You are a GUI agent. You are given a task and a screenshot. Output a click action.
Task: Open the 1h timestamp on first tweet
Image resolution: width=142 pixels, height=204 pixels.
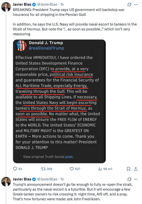pos(62,4)
